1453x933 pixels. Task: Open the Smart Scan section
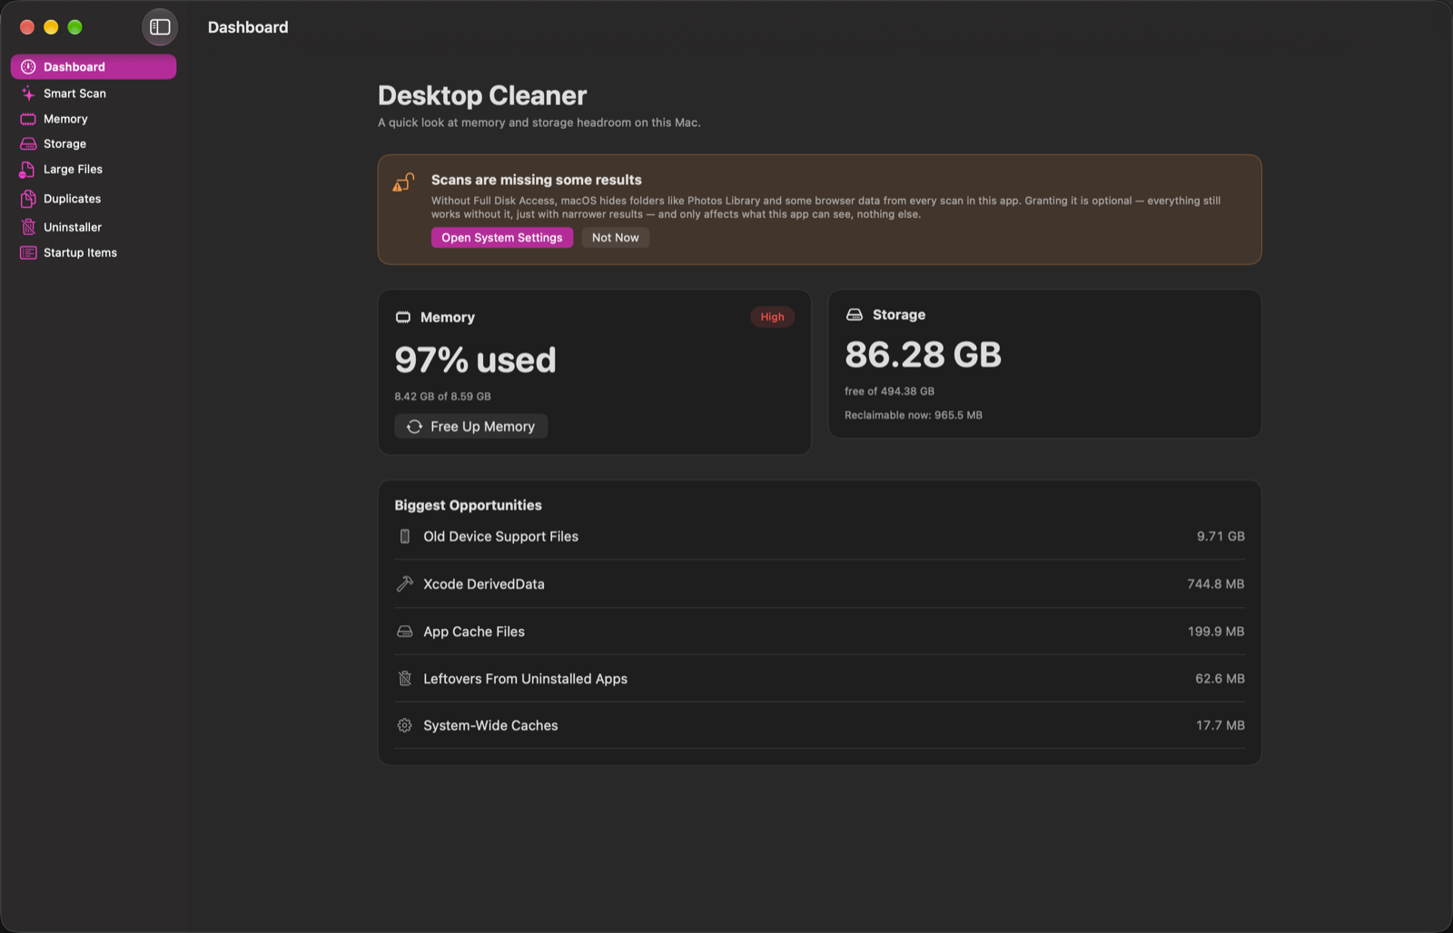[94, 93]
